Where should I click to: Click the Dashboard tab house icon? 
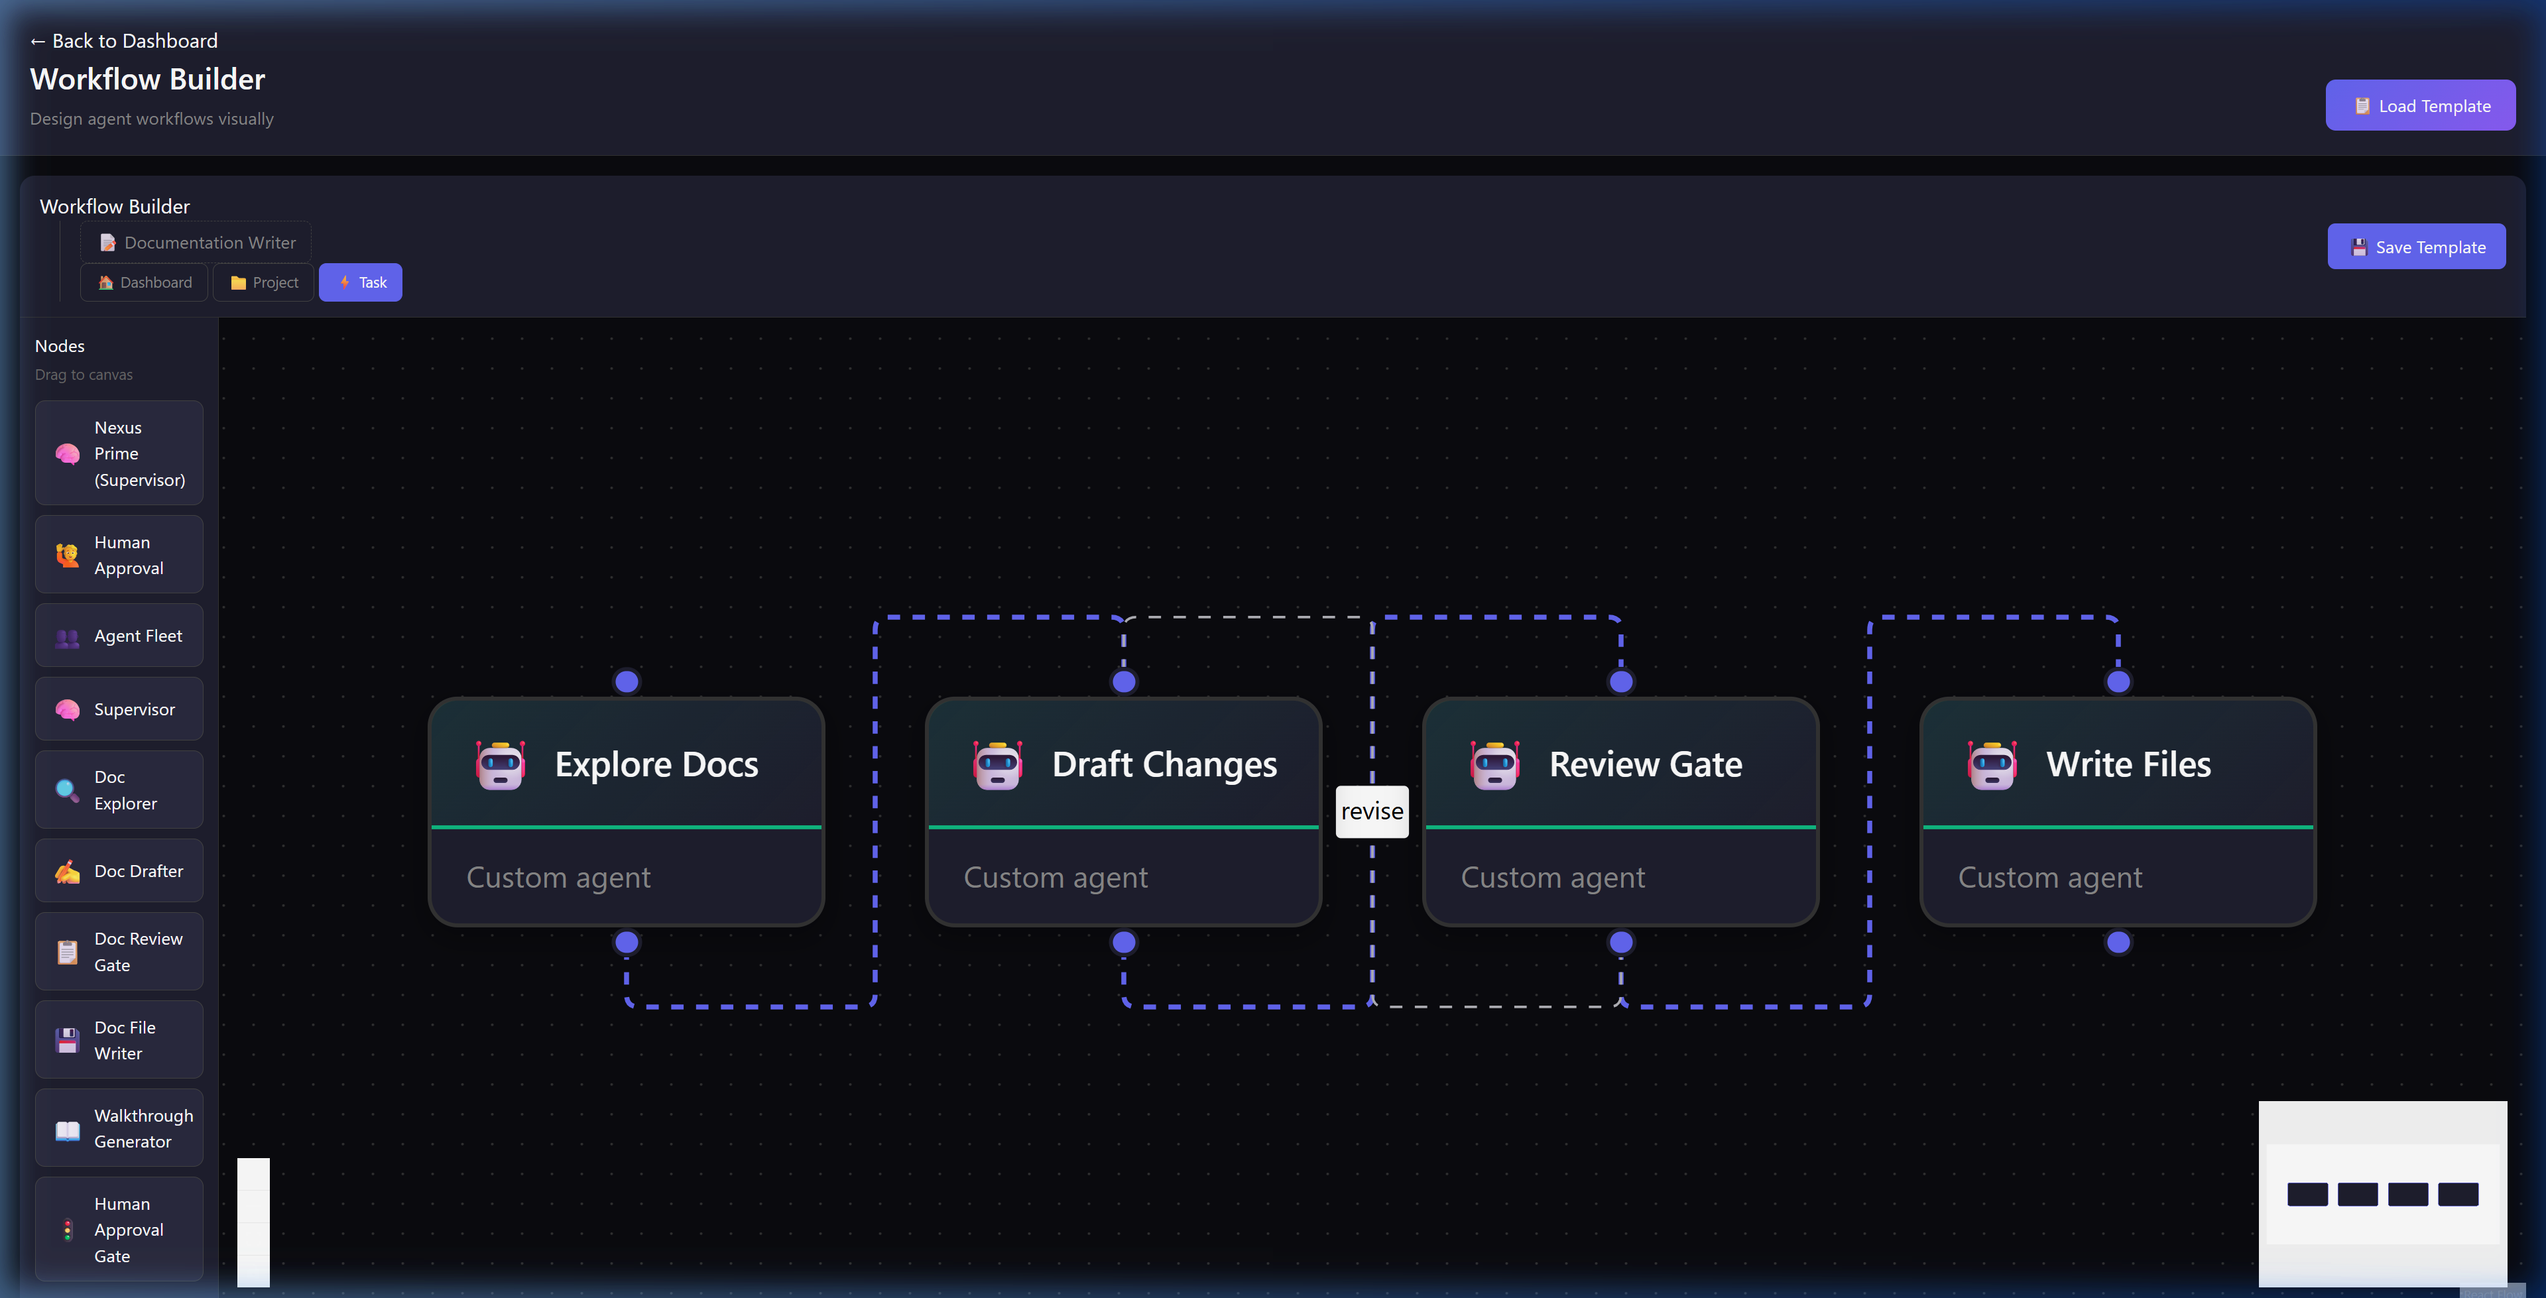106,282
